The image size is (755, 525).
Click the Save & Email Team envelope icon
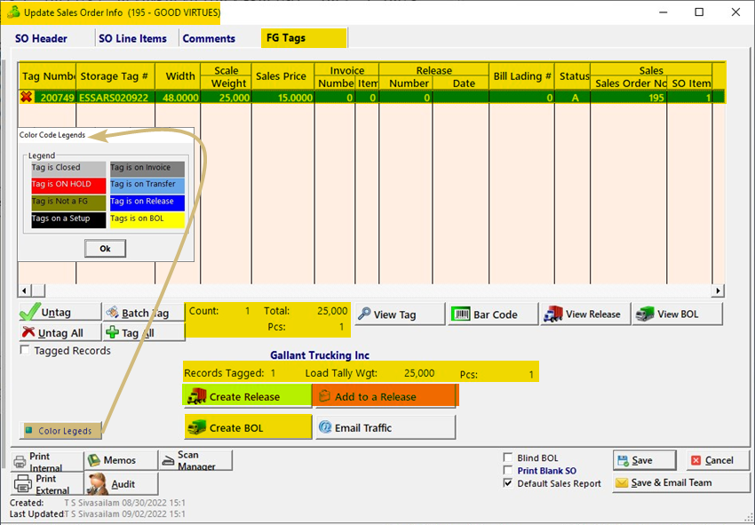622,482
